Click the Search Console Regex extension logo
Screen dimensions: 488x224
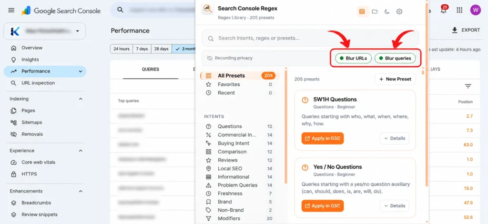207,10
